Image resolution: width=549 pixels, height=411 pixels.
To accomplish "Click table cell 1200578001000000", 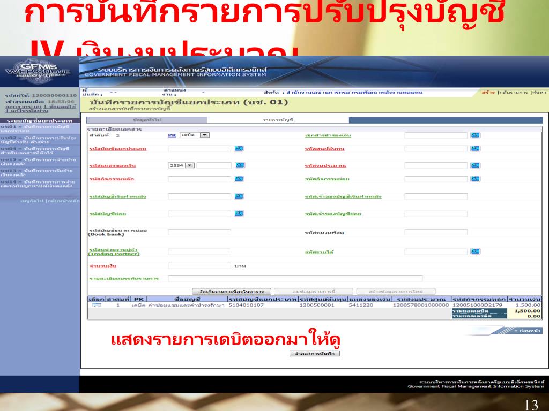I will 421,305.
